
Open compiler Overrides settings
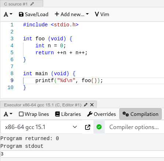pos(102,114)
